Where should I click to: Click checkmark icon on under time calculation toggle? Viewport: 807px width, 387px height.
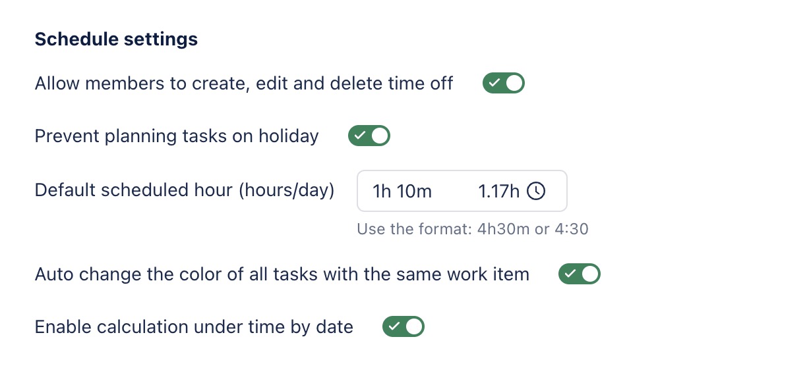pos(394,326)
